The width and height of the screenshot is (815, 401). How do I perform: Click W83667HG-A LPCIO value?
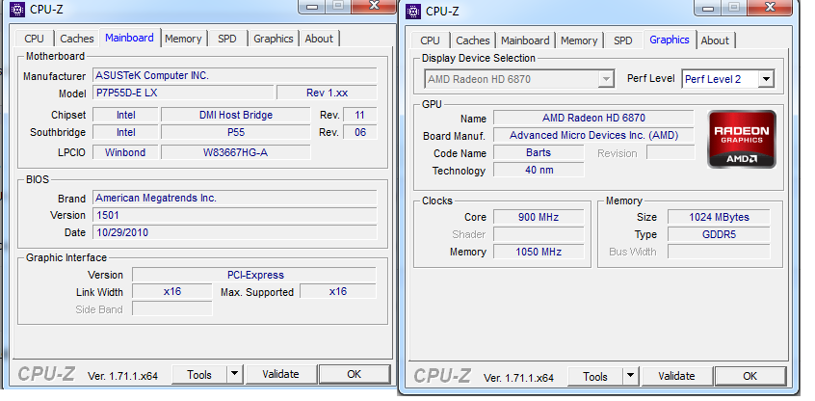[235, 152]
